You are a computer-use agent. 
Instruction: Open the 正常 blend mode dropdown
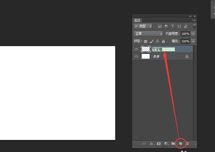point(148,34)
